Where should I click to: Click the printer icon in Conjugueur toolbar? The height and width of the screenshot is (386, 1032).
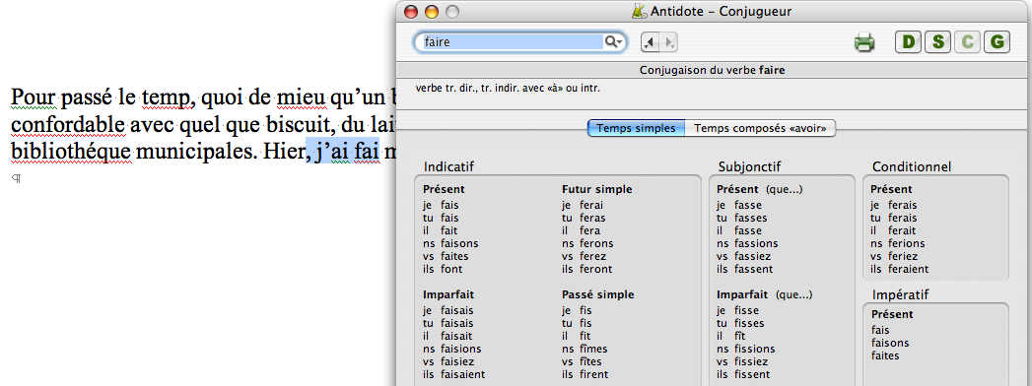(864, 42)
